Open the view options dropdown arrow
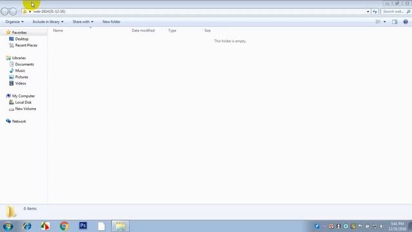412x232 pixels. point(385,22)
